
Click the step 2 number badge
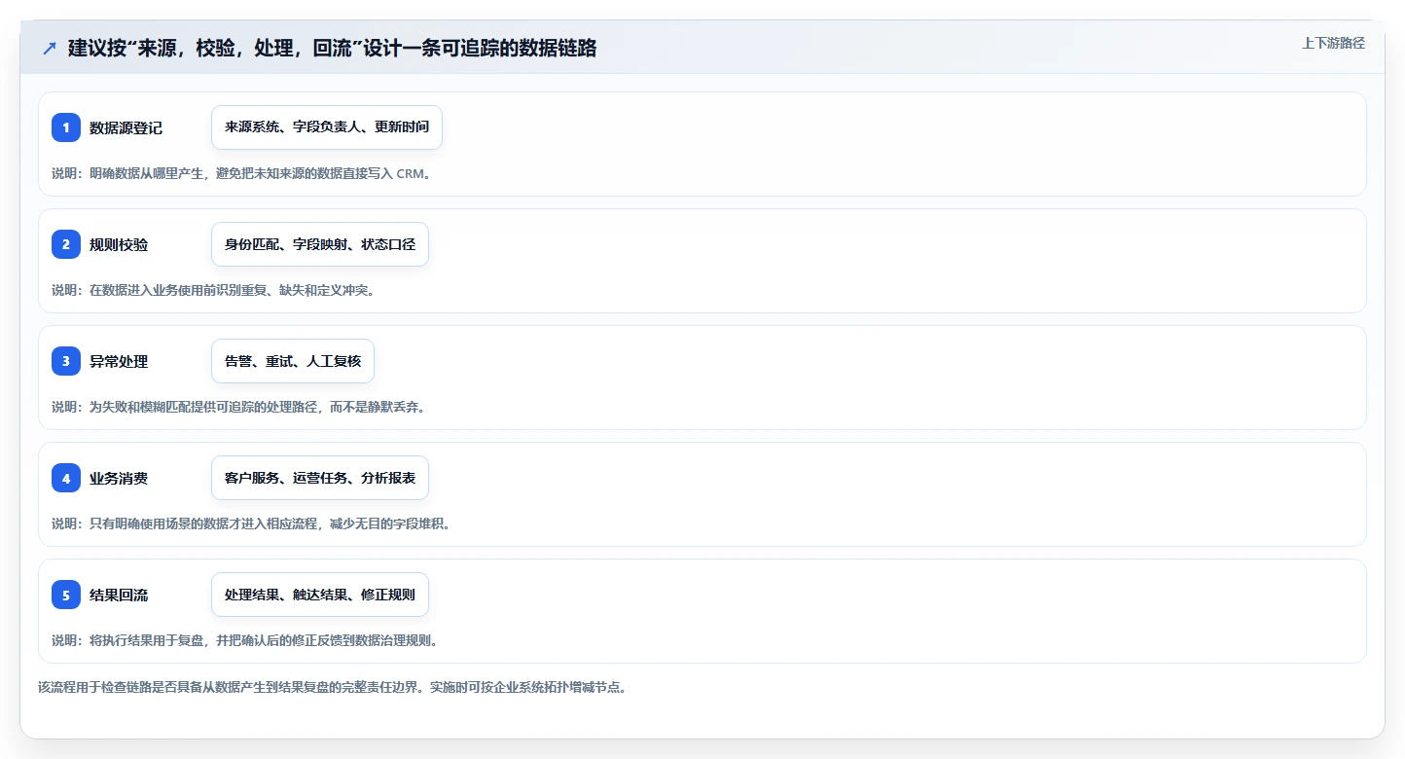click(x=66, y=244)
